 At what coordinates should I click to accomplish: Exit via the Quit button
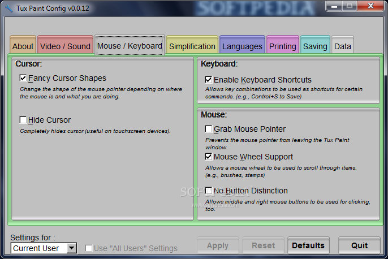(359, 245)
